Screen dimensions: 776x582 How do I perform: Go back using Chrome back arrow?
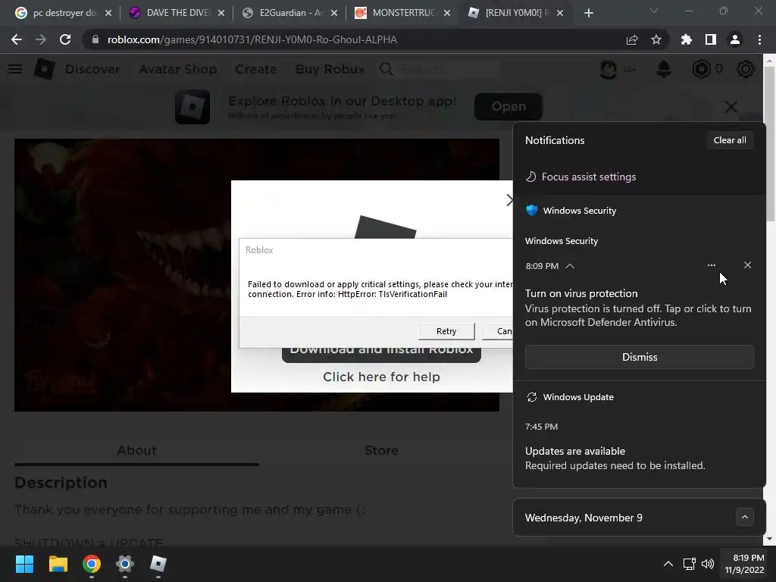click(x=17, y=39)
